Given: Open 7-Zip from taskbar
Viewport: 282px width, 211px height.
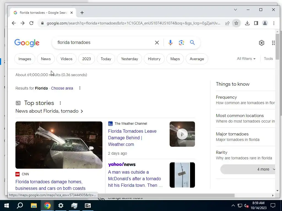Looking at the screenshot, I should 88,206.
